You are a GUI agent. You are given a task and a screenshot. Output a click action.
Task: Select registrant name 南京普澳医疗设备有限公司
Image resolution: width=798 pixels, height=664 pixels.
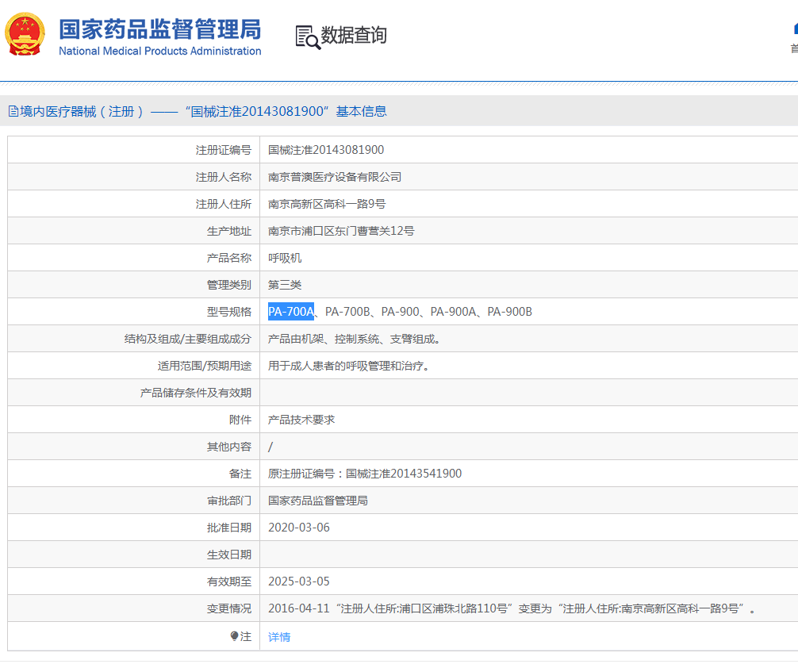pyautogui.click(x=335, y=177)
